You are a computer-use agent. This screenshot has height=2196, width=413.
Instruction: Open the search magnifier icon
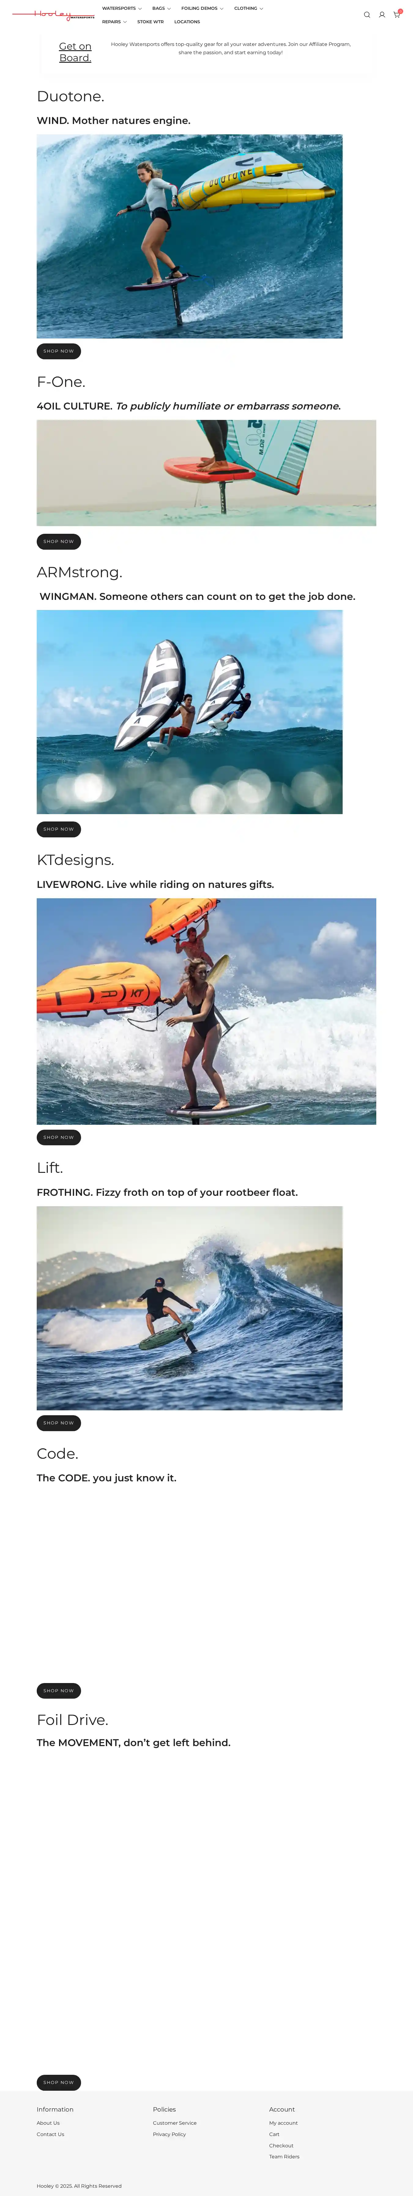367,14
